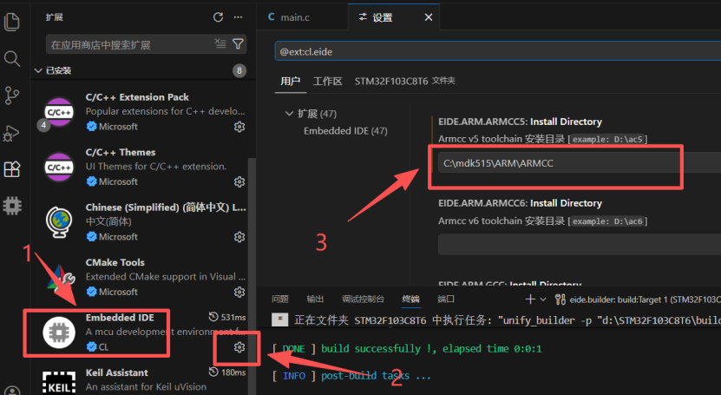Open the Search view in activity bar
721x395 pixels.
pyautogui.click(x=12, y=59)
